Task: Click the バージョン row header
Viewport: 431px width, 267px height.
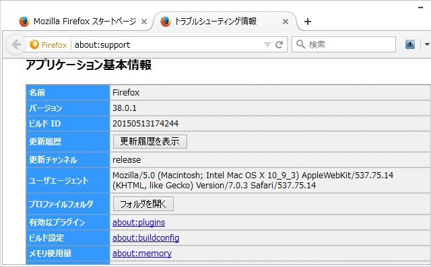Action: (67, 108)
